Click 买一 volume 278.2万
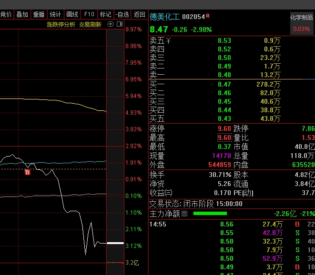 (x=268, y=84)
